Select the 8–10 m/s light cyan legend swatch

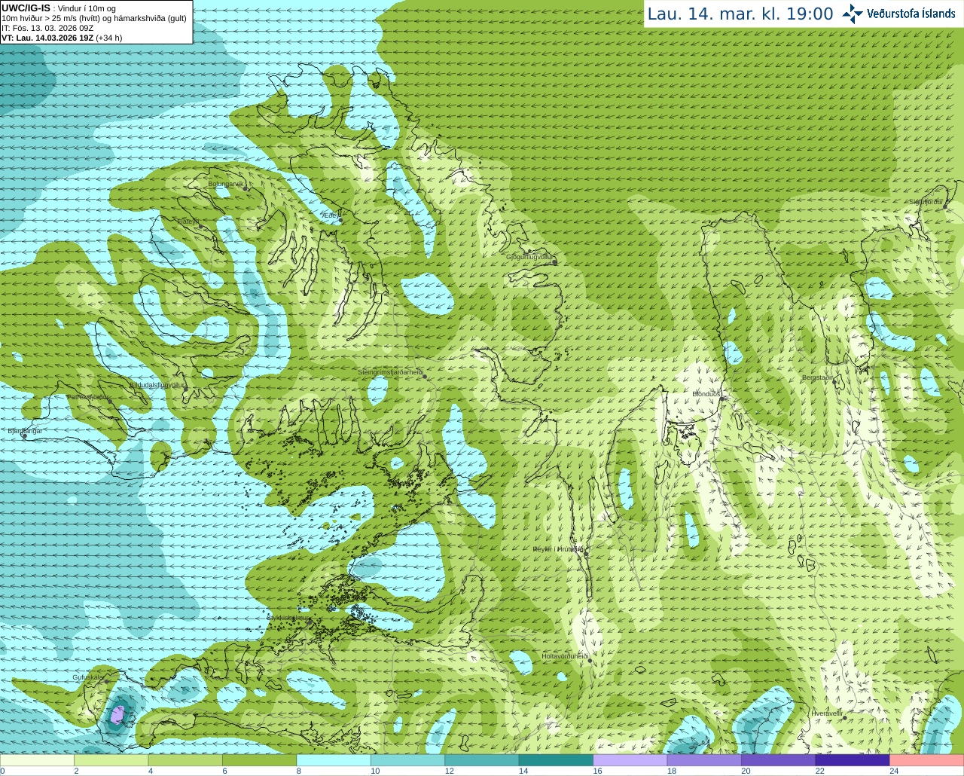[334, 760]
